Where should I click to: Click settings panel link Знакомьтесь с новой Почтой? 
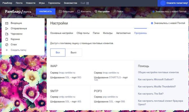tap(170, 23)
